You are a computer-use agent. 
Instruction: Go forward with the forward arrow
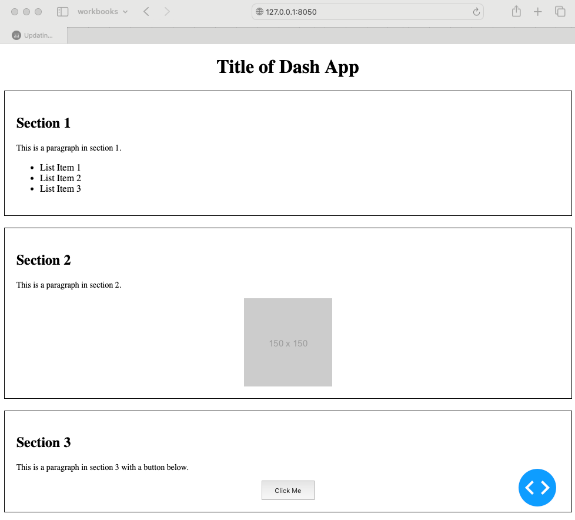[x=167, y=12]
